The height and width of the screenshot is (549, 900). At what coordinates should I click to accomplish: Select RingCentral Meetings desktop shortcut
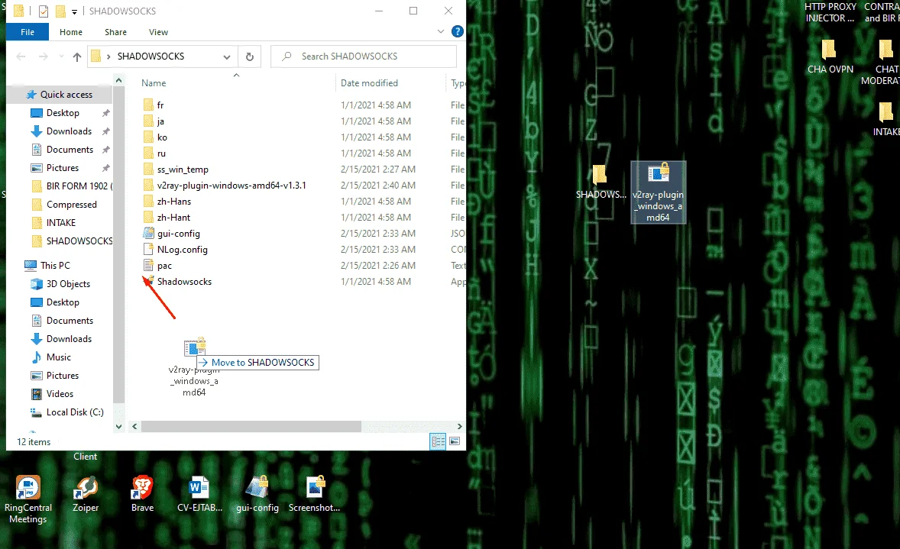28,499
